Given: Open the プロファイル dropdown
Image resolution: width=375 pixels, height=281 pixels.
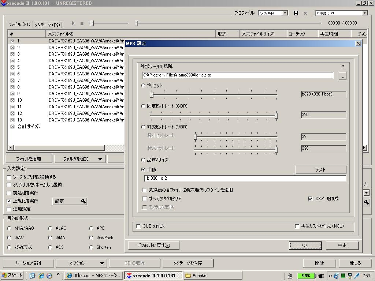Looking at the screenshot, I should [x=285, y=13].
